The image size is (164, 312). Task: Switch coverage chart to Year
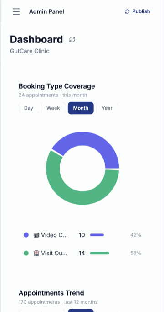click(107, 108)
